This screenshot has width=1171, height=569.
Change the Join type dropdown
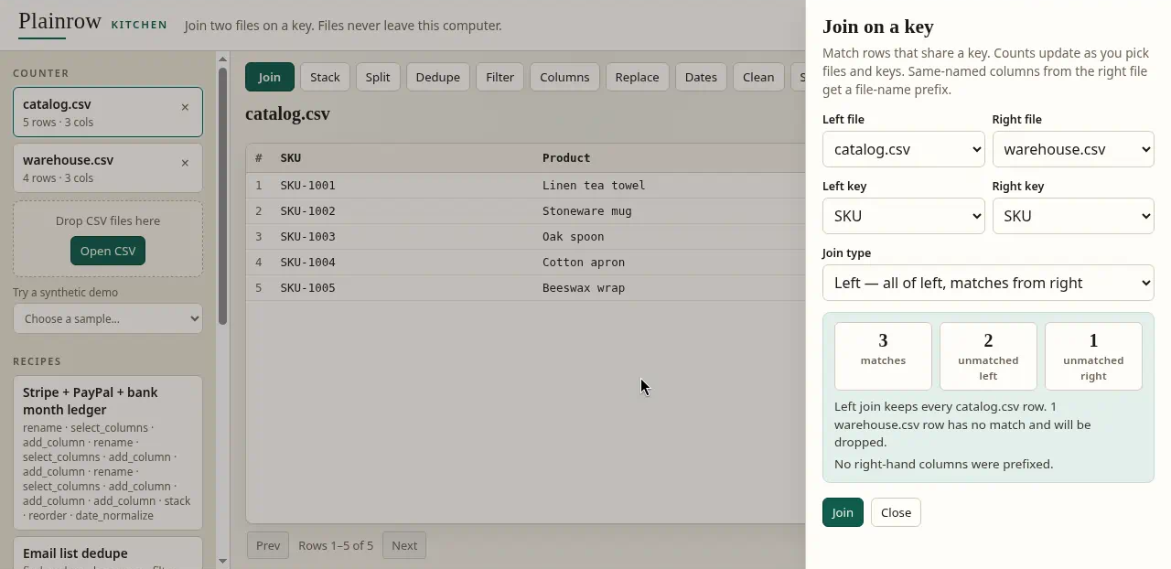[x=988, y=283]
